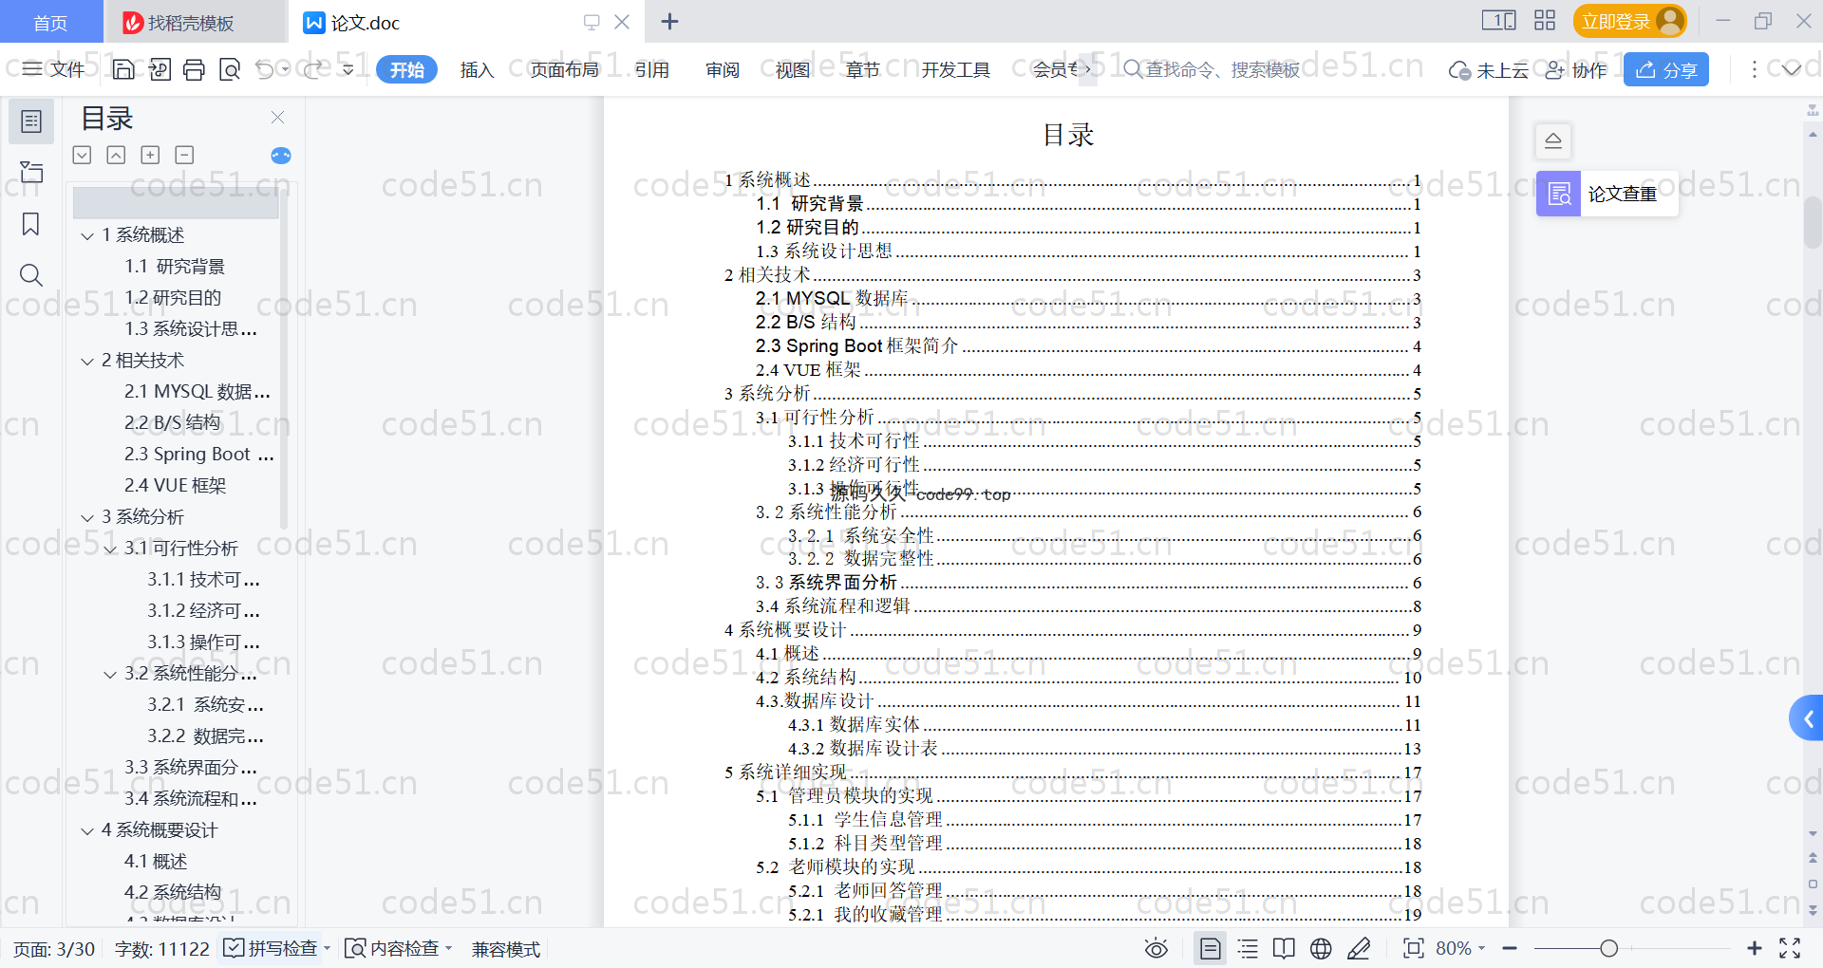Collapse the 4 系统概要设计 outline node
1823x968 pixels.
click(87, 830)
